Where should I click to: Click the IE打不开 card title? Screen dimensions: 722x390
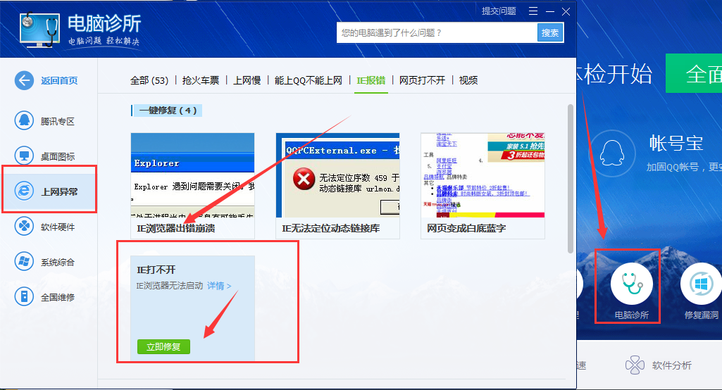(156, 270)
